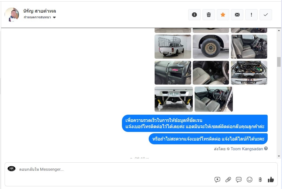
Task: Open the gear shift seat photo
Action: click(x=211, y=72)
